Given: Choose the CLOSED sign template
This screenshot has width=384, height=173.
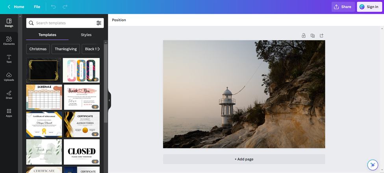Looking at the screenshot, I should pos(82,152).
